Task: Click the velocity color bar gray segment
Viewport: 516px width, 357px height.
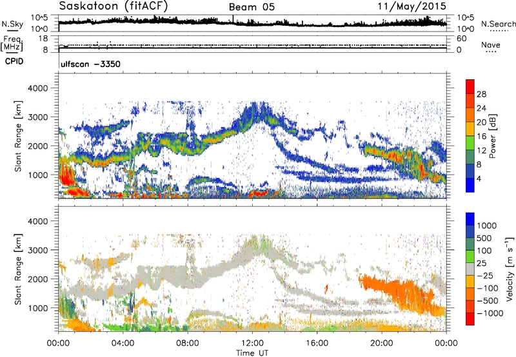Action: tap(470, 269)
